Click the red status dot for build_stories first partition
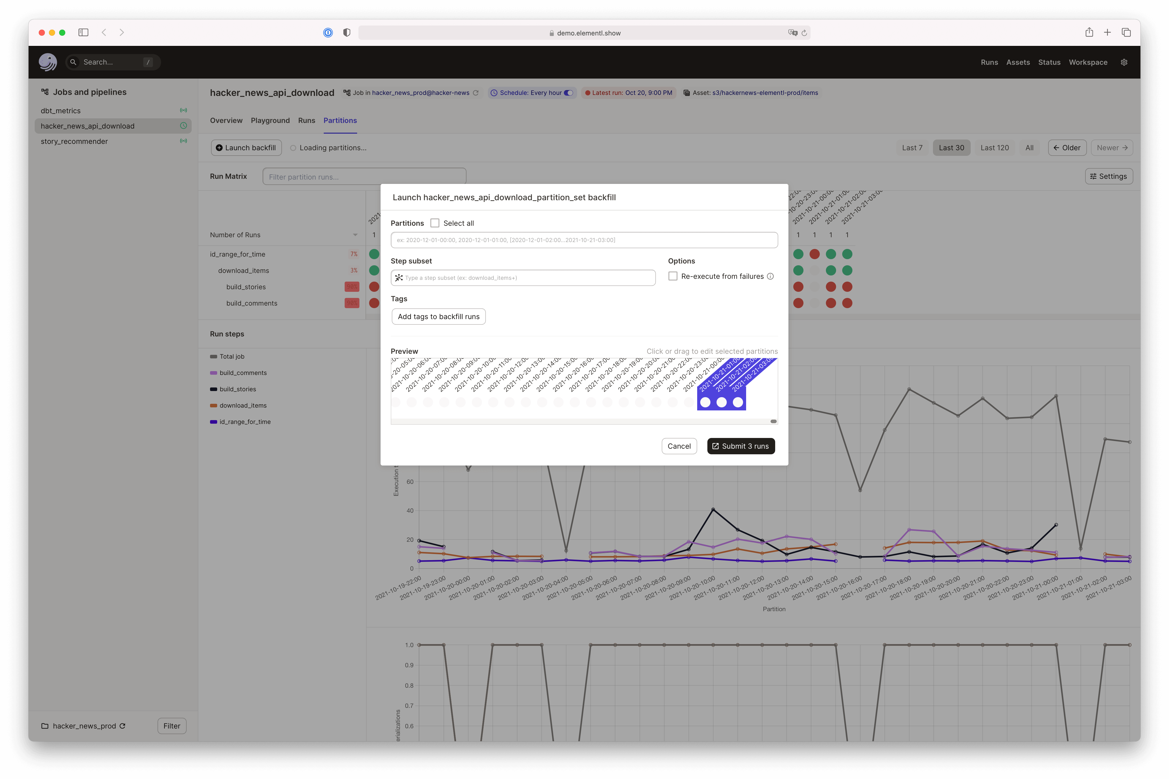Viewport: 1169px width, 779px height. 374,287
